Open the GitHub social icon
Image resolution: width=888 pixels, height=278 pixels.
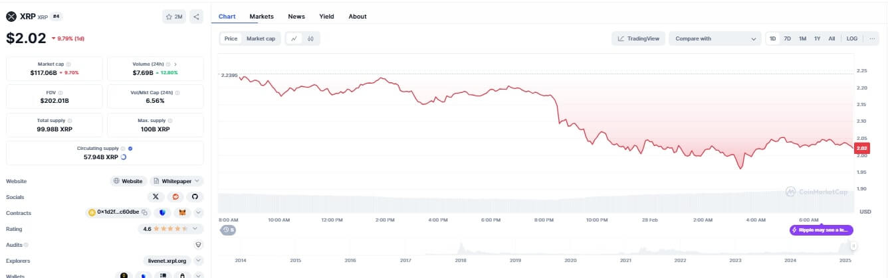coord(194,197)
